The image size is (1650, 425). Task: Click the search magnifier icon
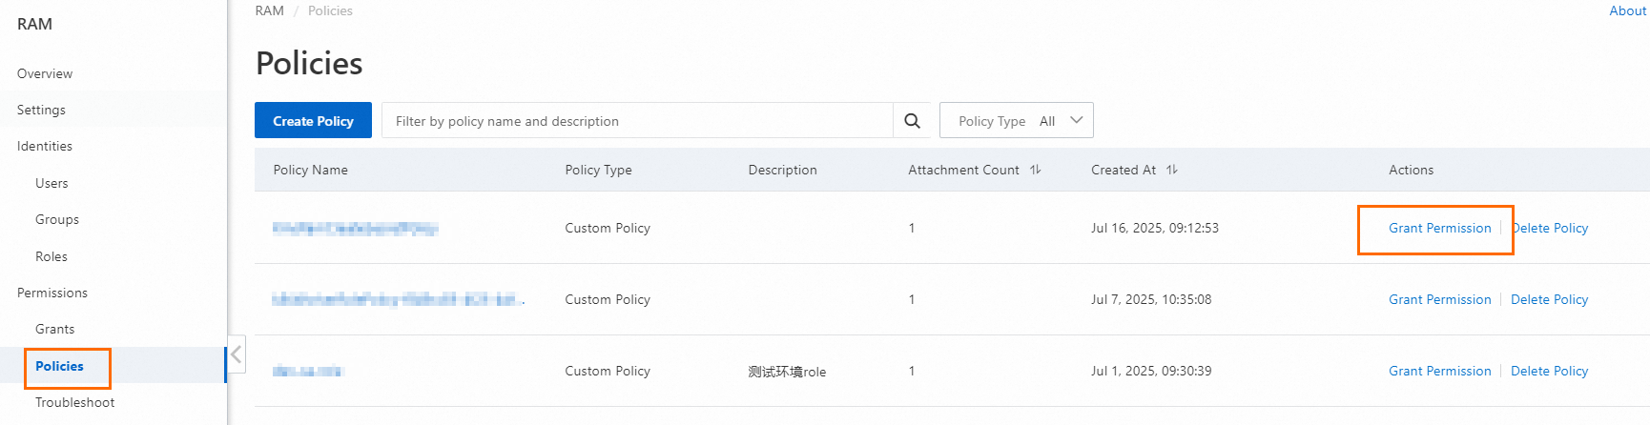[912, 121]
